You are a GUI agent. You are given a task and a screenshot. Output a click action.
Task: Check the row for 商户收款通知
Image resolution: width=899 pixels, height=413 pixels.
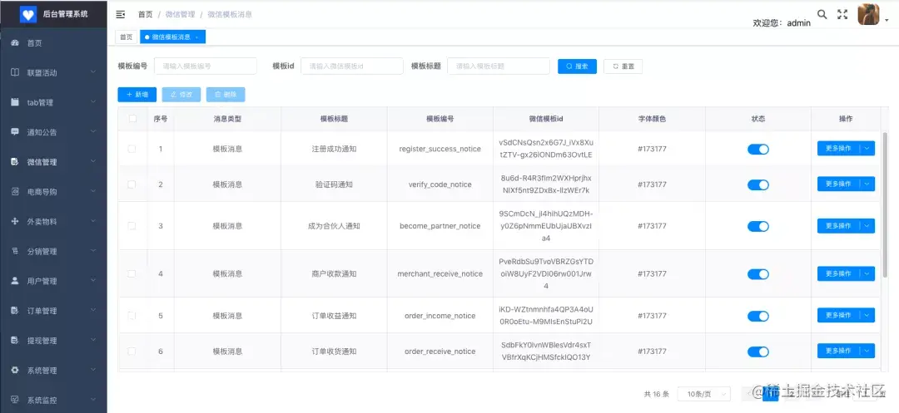pos(132,273)
